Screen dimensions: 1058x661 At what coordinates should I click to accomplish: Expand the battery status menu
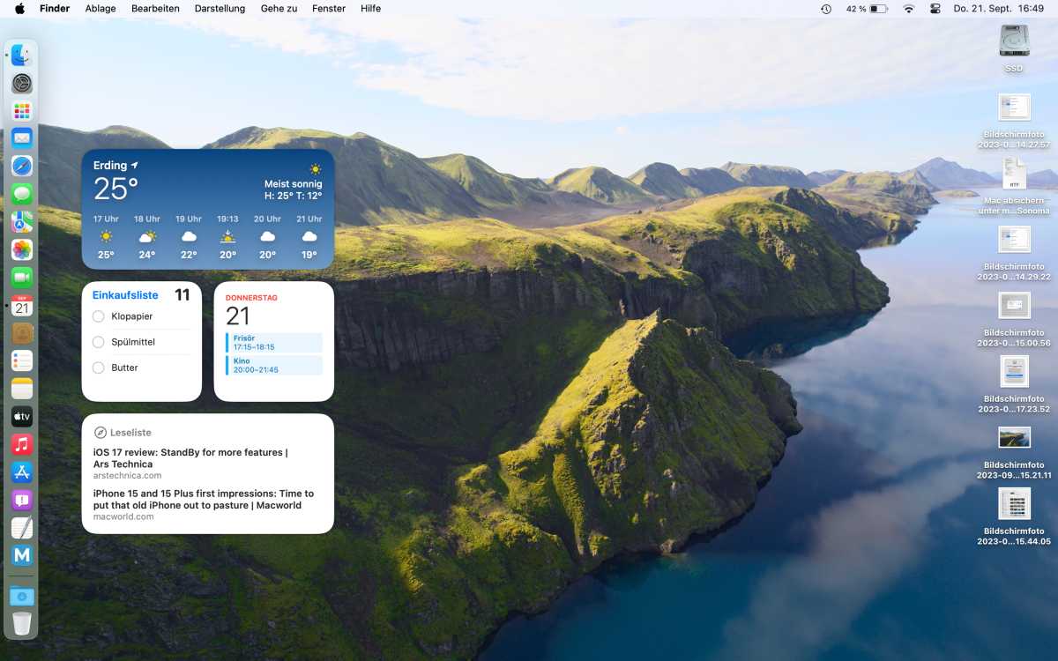[x=878, y=9]
